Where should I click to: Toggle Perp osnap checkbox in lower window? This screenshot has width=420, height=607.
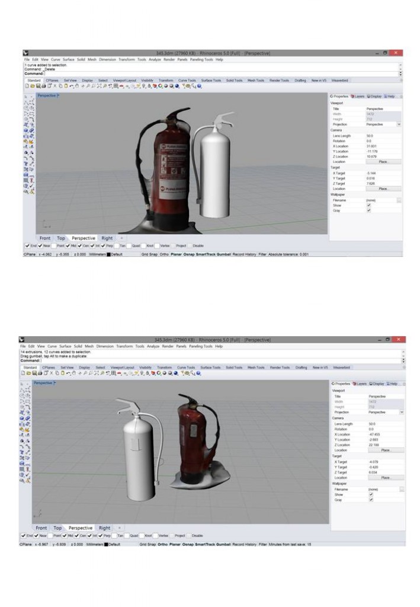point(100,535)
